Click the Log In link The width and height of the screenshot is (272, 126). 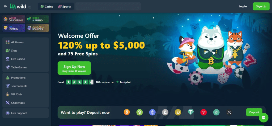(243, 6)
